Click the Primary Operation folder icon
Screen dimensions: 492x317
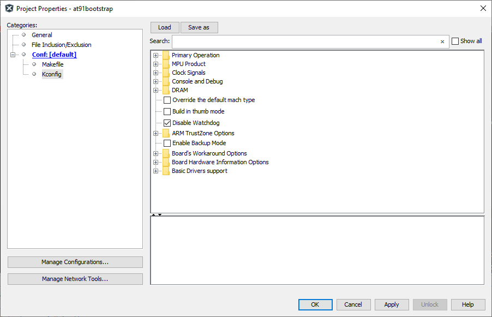pos(166,55)
